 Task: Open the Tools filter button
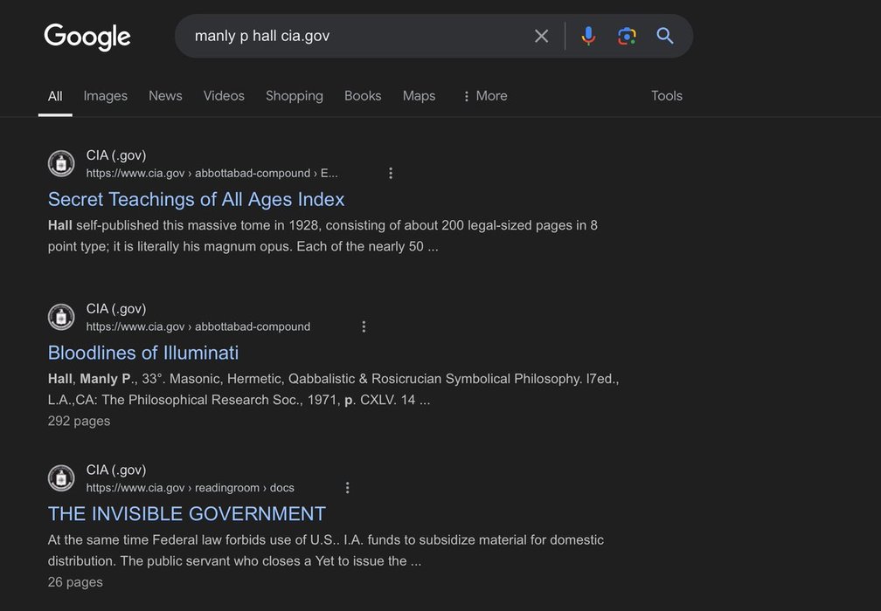coord(666,96)
